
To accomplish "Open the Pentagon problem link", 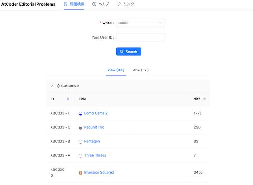I will point(92,141).
